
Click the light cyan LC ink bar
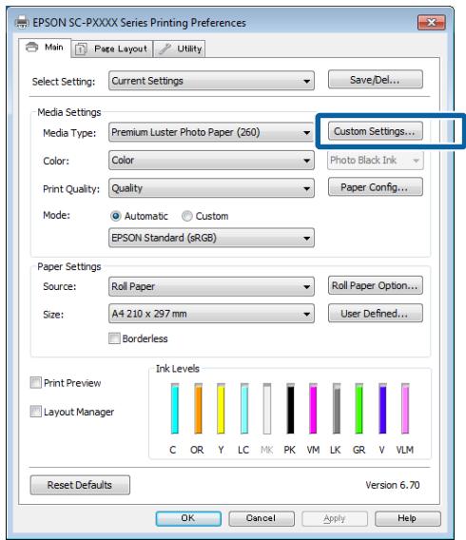tap(244, 409)
